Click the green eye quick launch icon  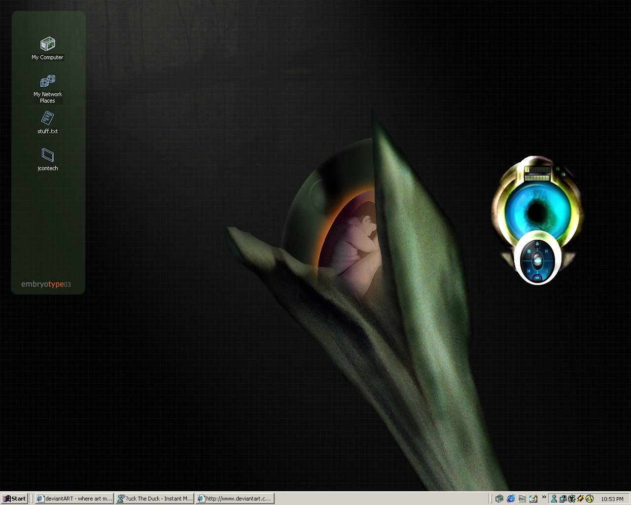point(522,499)
